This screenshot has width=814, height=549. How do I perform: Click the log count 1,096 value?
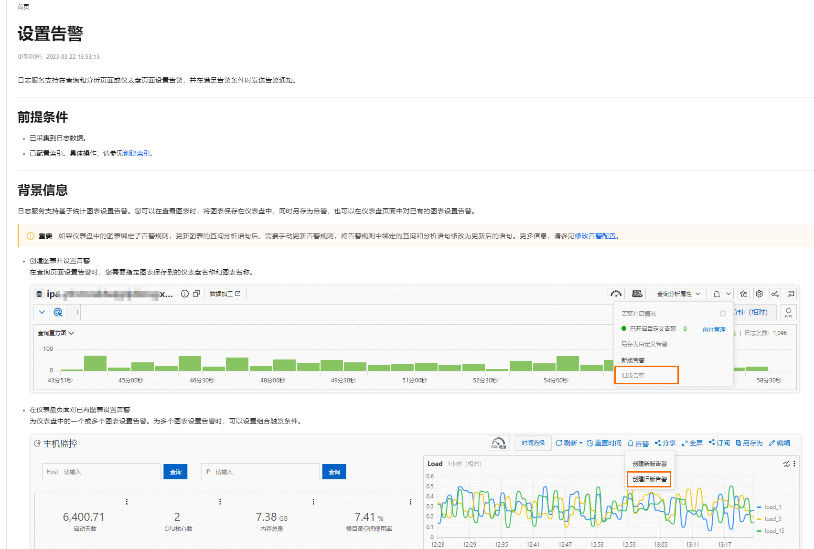point(780,333)
